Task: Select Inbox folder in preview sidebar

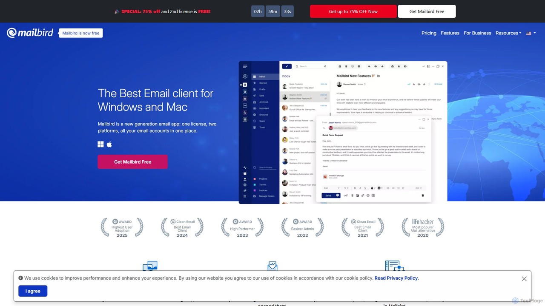Action: pos(265,76)
